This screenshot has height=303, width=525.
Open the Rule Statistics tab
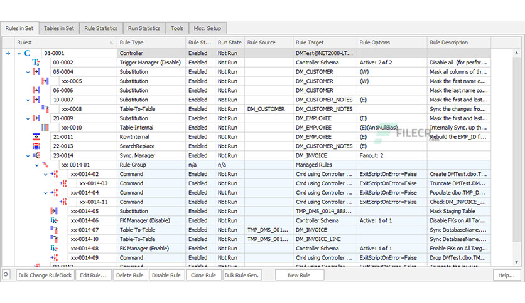tap(100, 28)
